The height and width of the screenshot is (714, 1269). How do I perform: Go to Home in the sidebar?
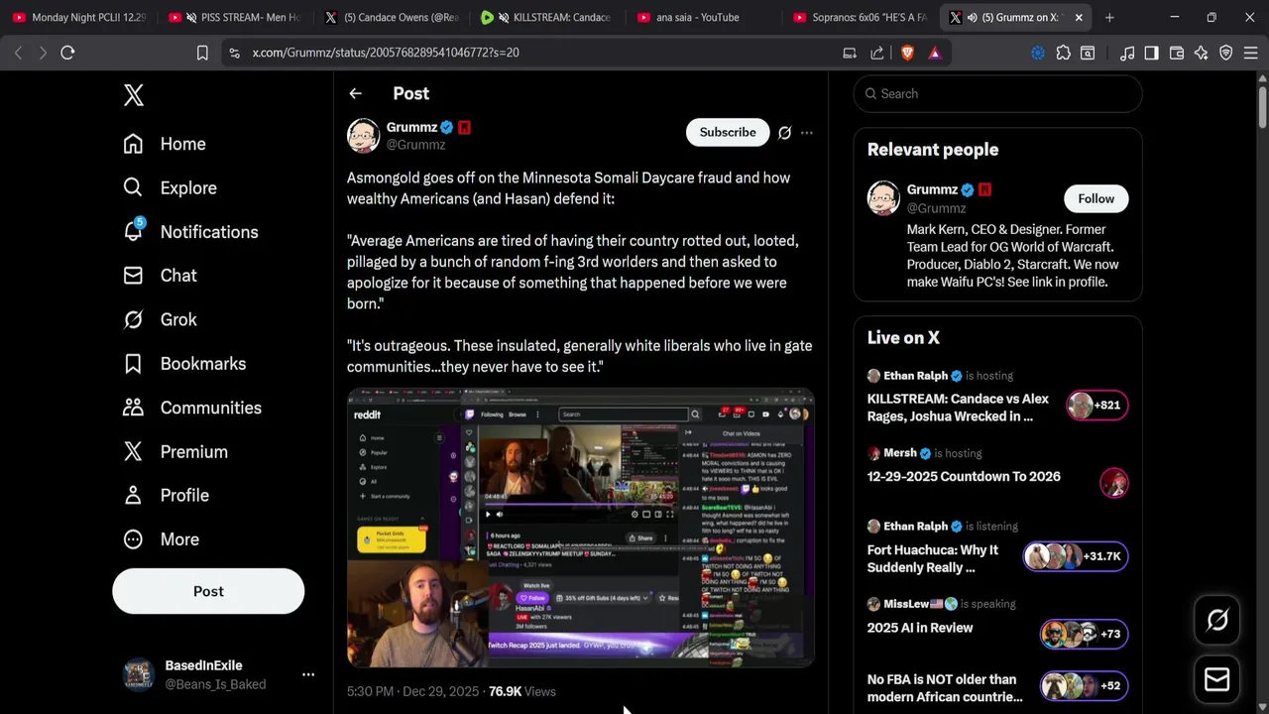coord(165,144)
